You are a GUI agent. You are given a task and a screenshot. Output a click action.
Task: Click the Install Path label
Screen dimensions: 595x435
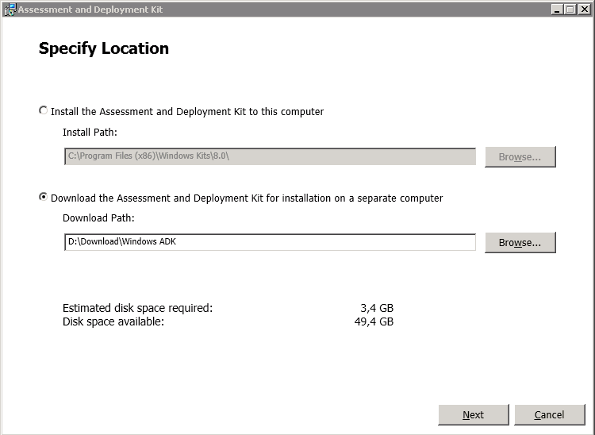coord(90,132)
